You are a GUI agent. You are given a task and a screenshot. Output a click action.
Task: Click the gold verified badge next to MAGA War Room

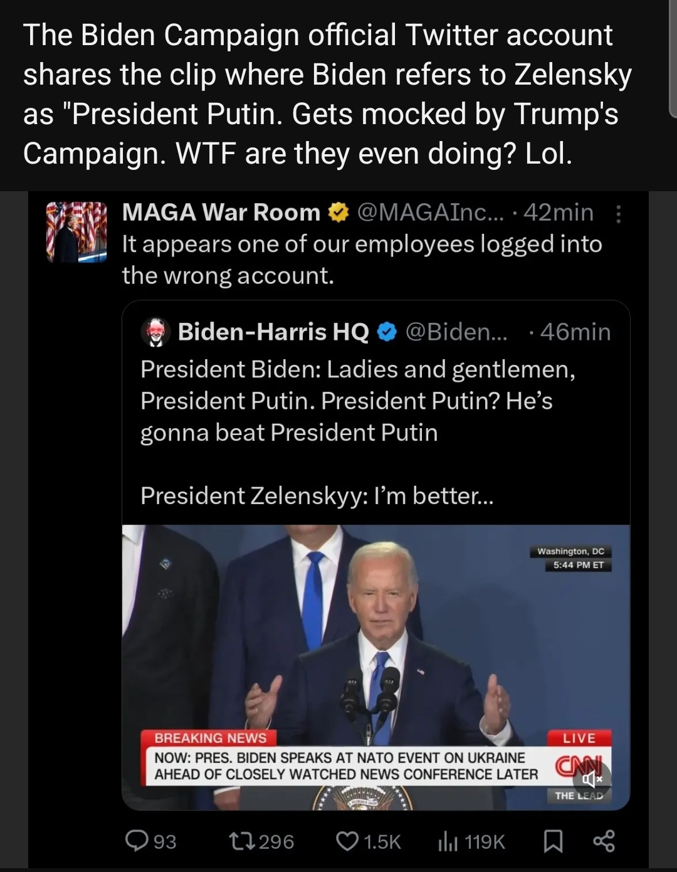337,213
